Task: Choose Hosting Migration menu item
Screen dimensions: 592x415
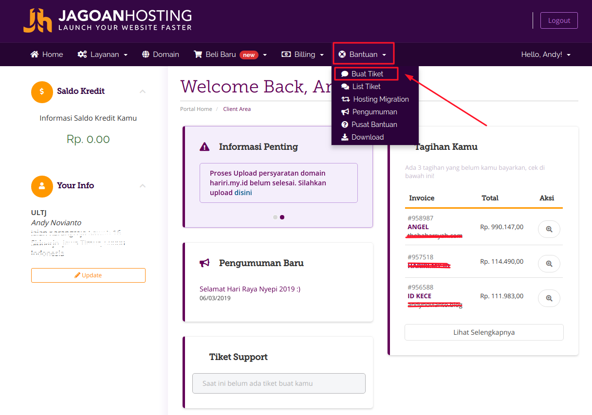Action: click(375, 99)
